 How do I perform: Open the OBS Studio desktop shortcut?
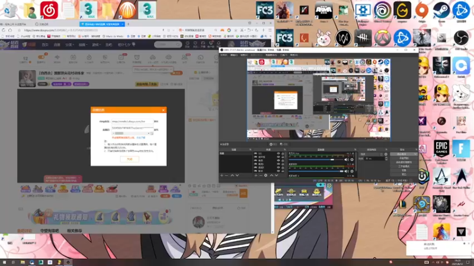[x=461, y=39]
